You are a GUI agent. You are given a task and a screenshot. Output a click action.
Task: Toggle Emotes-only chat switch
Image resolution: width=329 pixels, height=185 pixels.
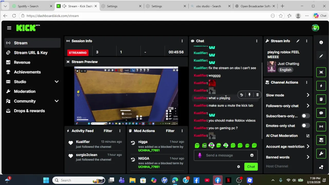(305, 126)
